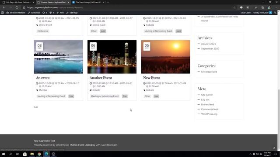Screen dimensions: 280x157
Task: Go back with the browser back arrow
Action: 4,7
